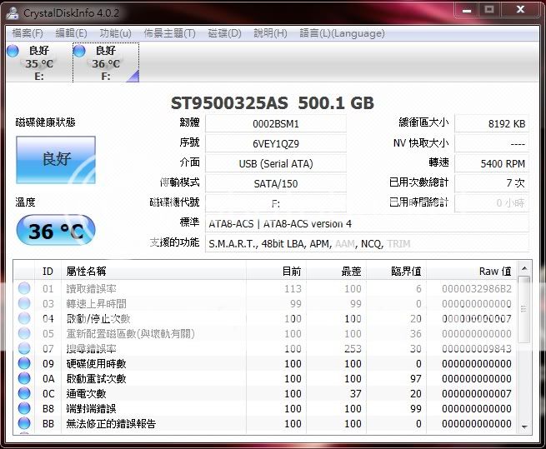Click status orb of attribute 09 硬碟使用時數
Screen dimensions: 546x449
click(x=24, y=363)
